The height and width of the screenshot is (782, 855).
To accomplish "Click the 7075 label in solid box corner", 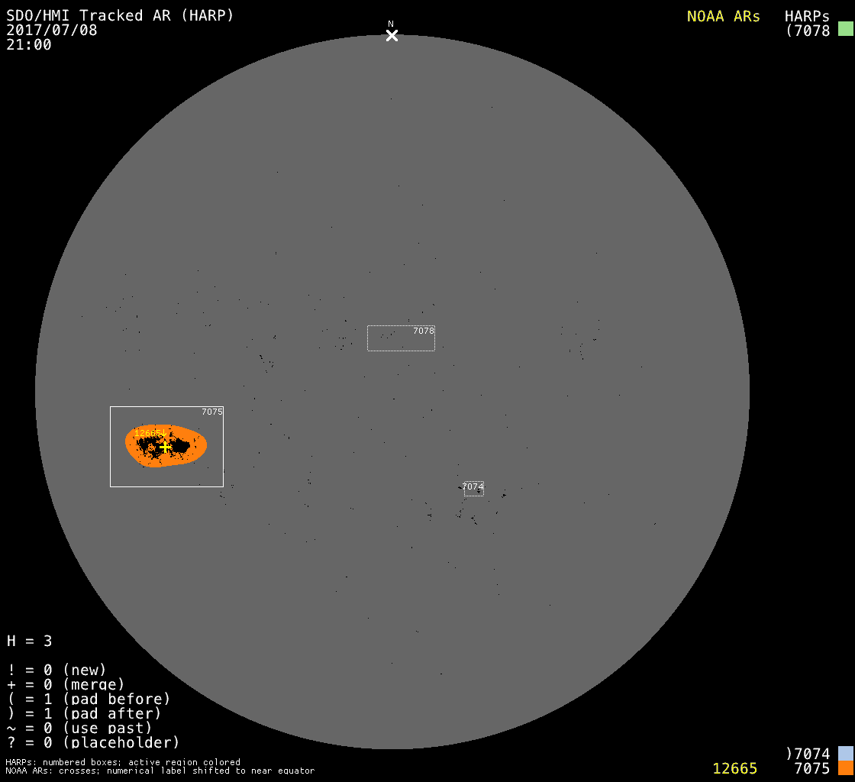I will coord(211,412).
